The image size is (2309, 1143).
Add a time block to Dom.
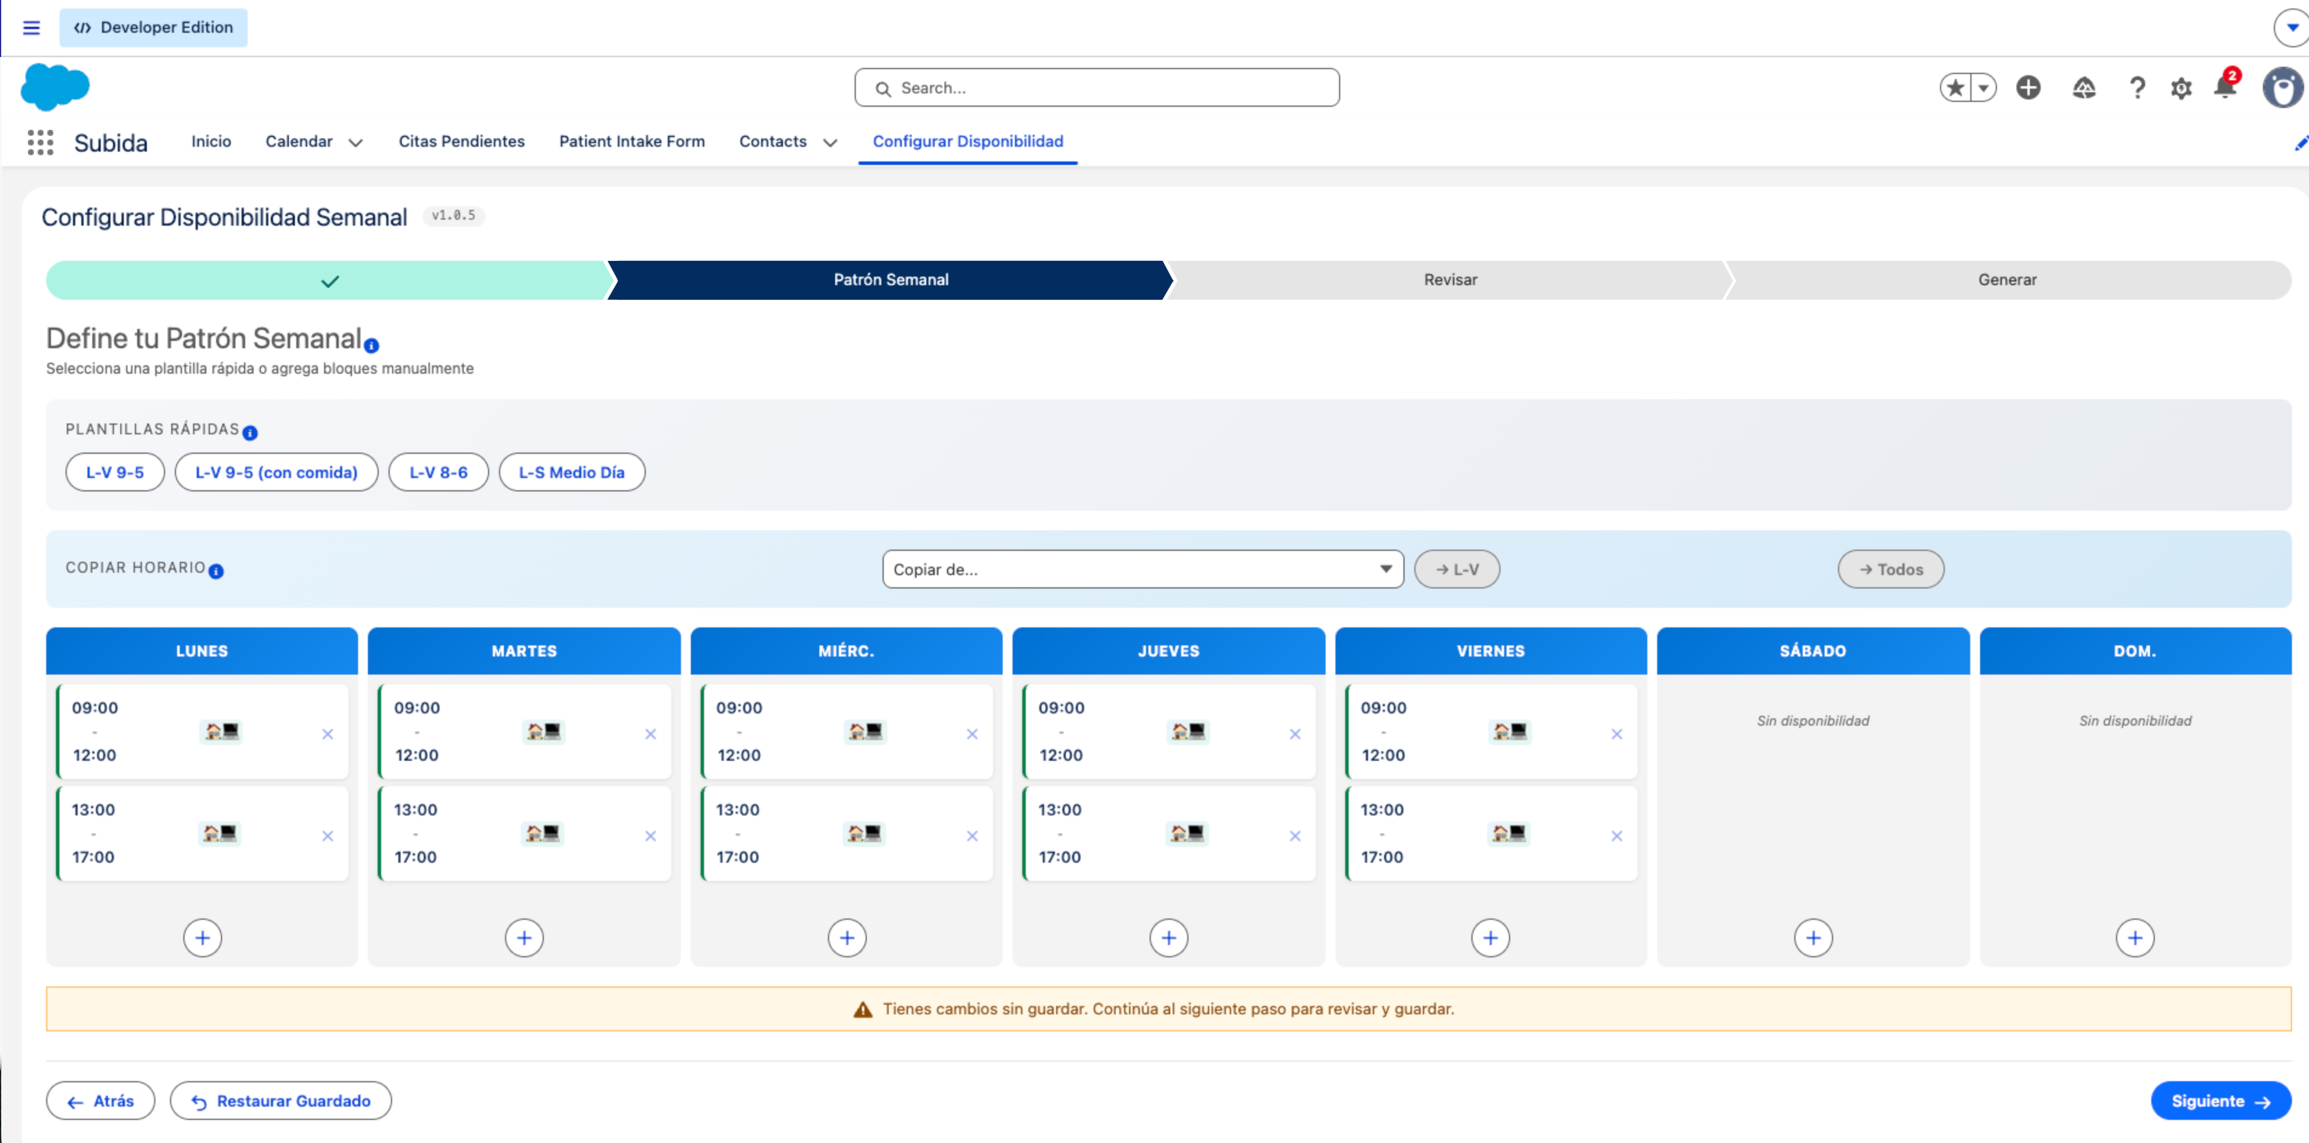click(x=2135, y=938)
